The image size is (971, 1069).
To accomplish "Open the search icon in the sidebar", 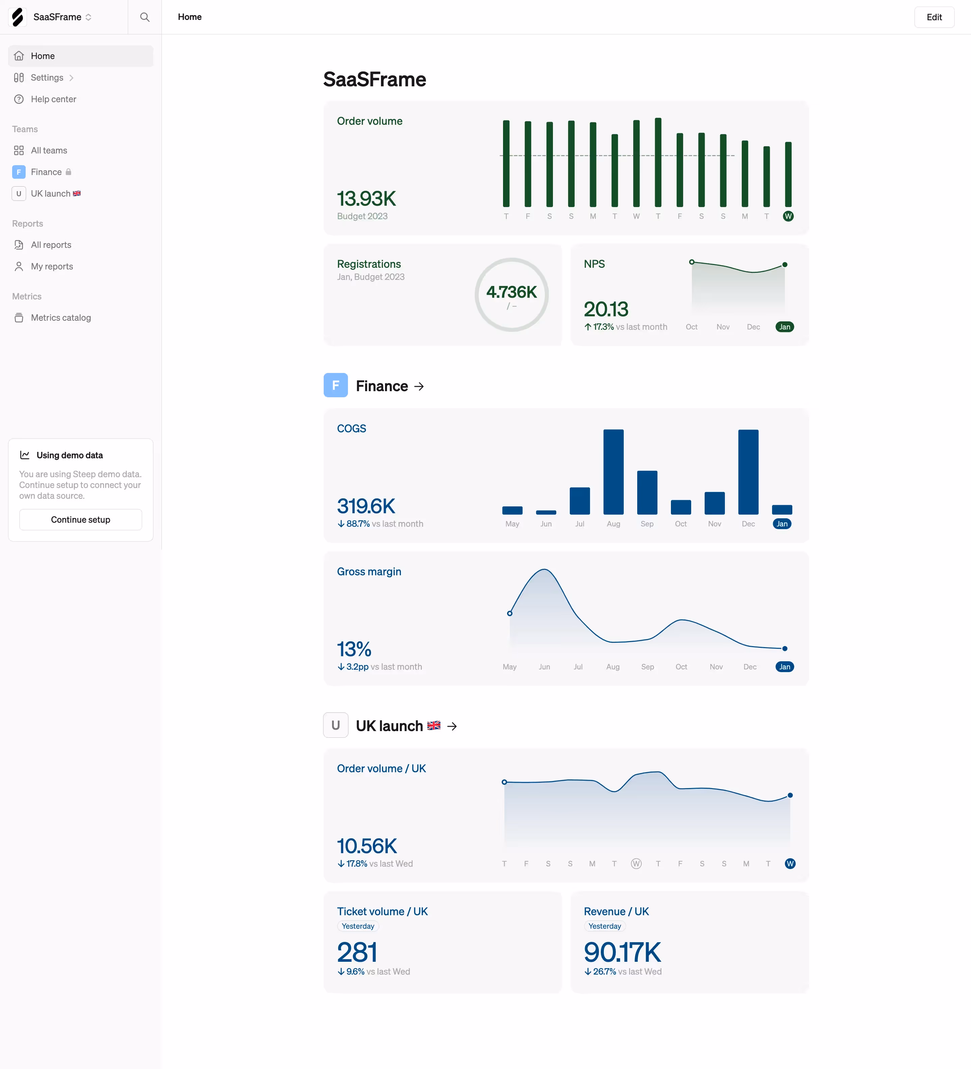I will pyautogui.click(x=144, y=17).
